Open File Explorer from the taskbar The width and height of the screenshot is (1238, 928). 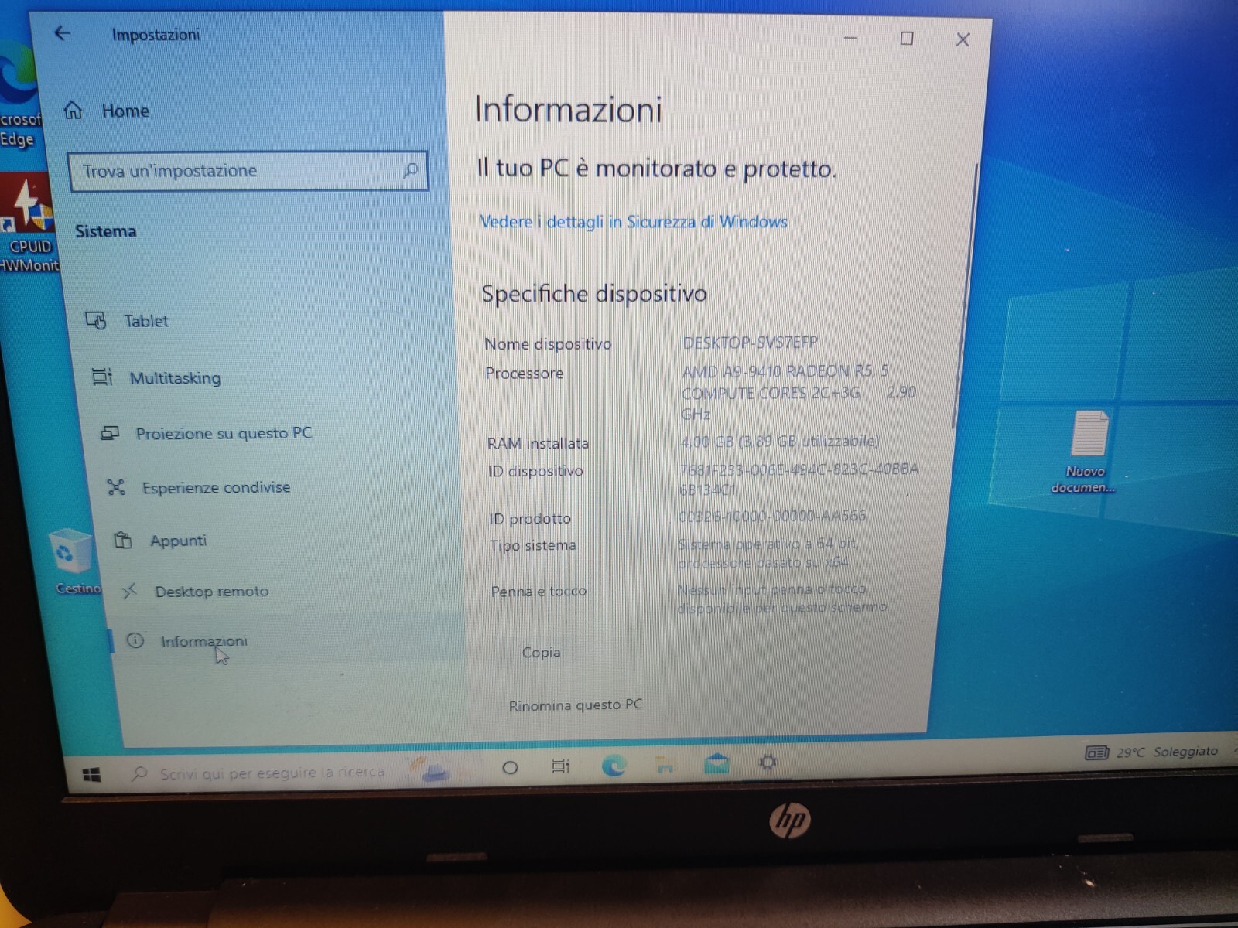[x=665, y=765]
